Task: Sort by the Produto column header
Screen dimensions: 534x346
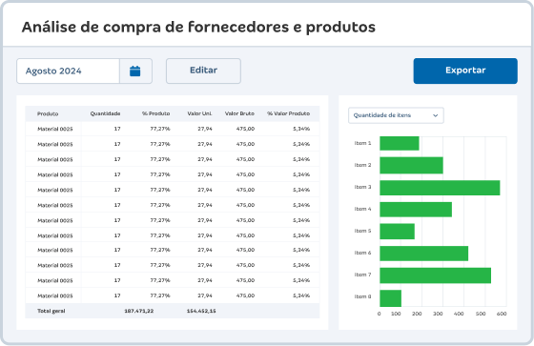Action: point(48,113)
